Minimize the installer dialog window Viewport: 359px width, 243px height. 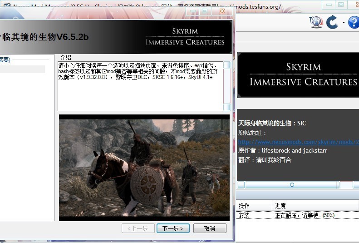[x=192, y=10]
